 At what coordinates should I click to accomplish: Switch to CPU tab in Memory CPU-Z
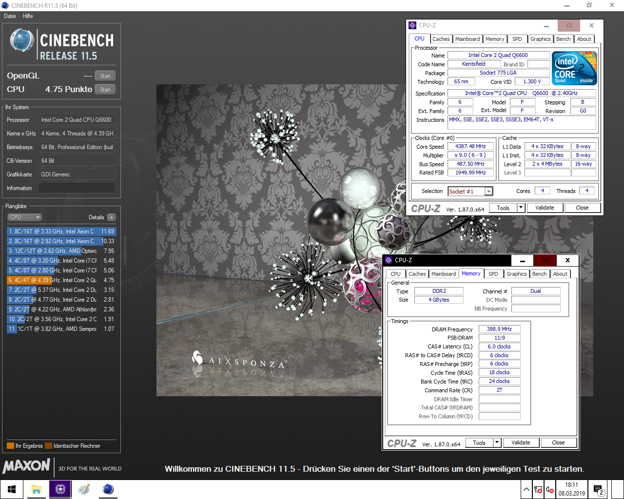click(x=396, y=274)
